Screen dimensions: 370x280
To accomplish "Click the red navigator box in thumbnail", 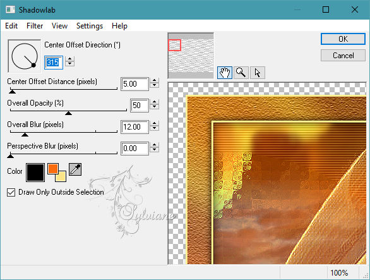I will (x=174, y=45).
